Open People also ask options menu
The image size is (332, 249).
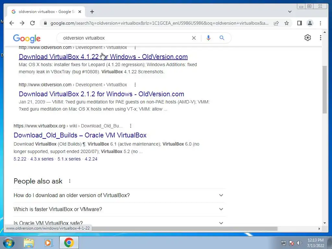click(70, 181)
